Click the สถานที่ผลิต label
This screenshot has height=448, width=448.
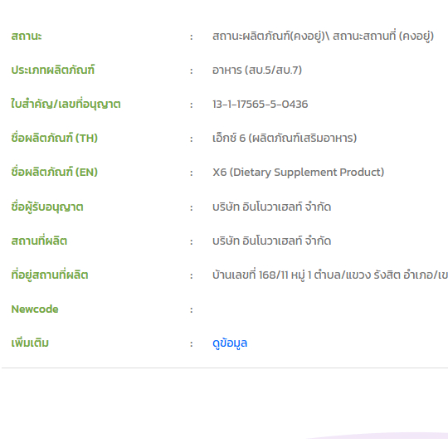coord(39,241)
